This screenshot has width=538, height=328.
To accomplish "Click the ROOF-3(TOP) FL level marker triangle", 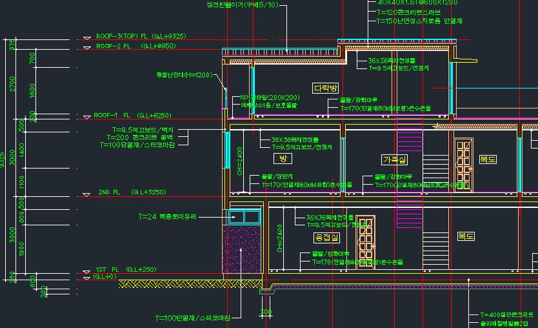I will point(87,39).
